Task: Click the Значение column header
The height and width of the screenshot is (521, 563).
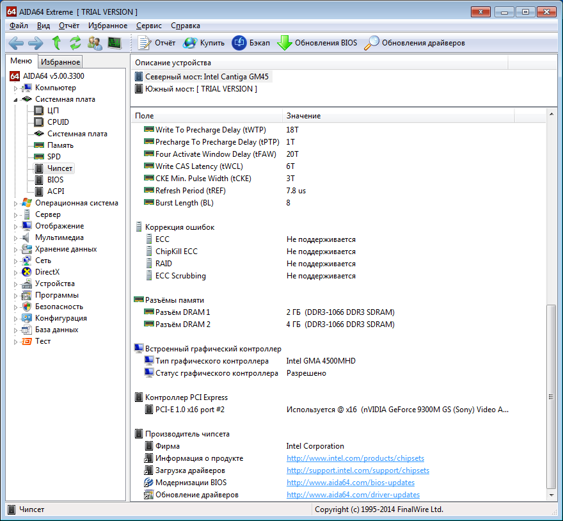Action: point(303,116)
